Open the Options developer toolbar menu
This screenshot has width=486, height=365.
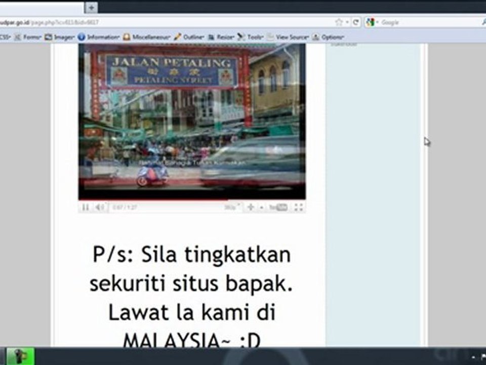coord(328,37)
